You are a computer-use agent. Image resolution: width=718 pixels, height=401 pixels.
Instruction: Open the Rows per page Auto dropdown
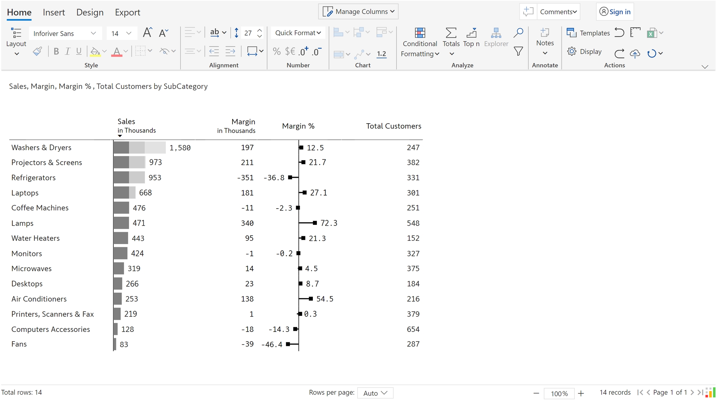375,393
